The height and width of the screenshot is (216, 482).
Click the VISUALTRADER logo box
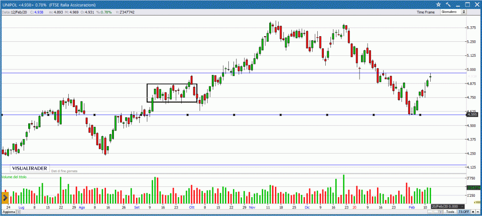click(x=30, y=169)
